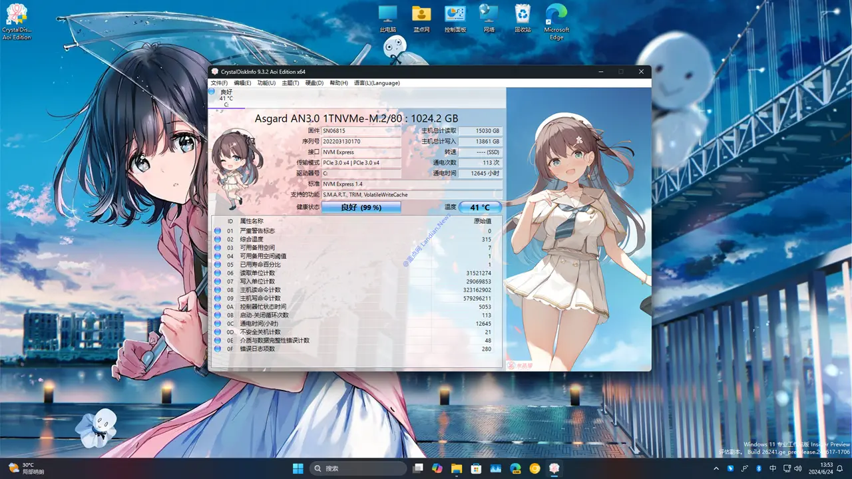Click the status circle beside 已用寿命百分比
Screen dimensions: 852x479
click(x=217, y=265)
